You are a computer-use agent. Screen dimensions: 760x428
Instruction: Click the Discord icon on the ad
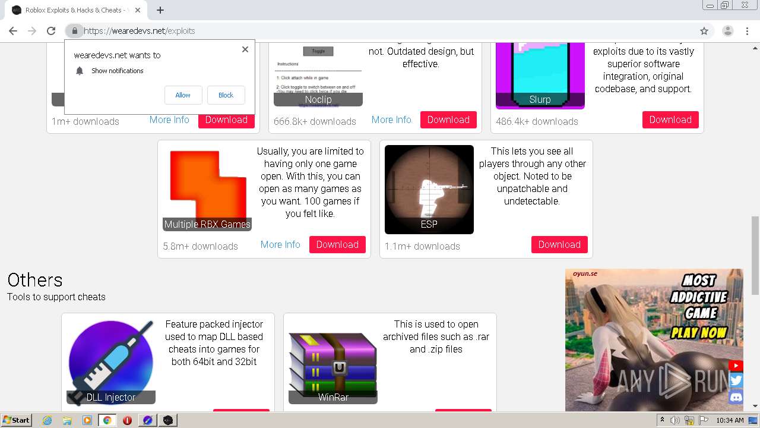pos(736,397)
